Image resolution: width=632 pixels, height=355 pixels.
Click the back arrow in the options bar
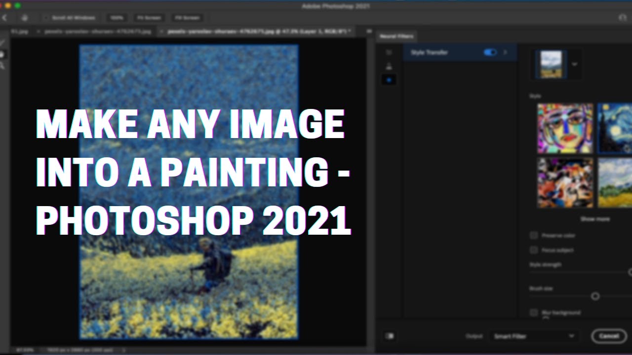tap(4, 18)
